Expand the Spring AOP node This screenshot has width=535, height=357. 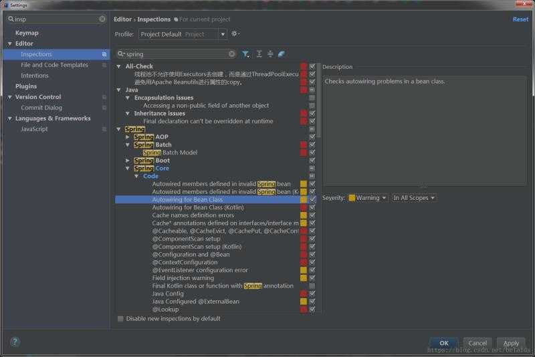(128, 137)
